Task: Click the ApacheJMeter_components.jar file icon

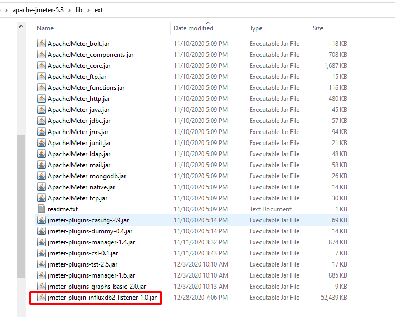Action: 41,55
